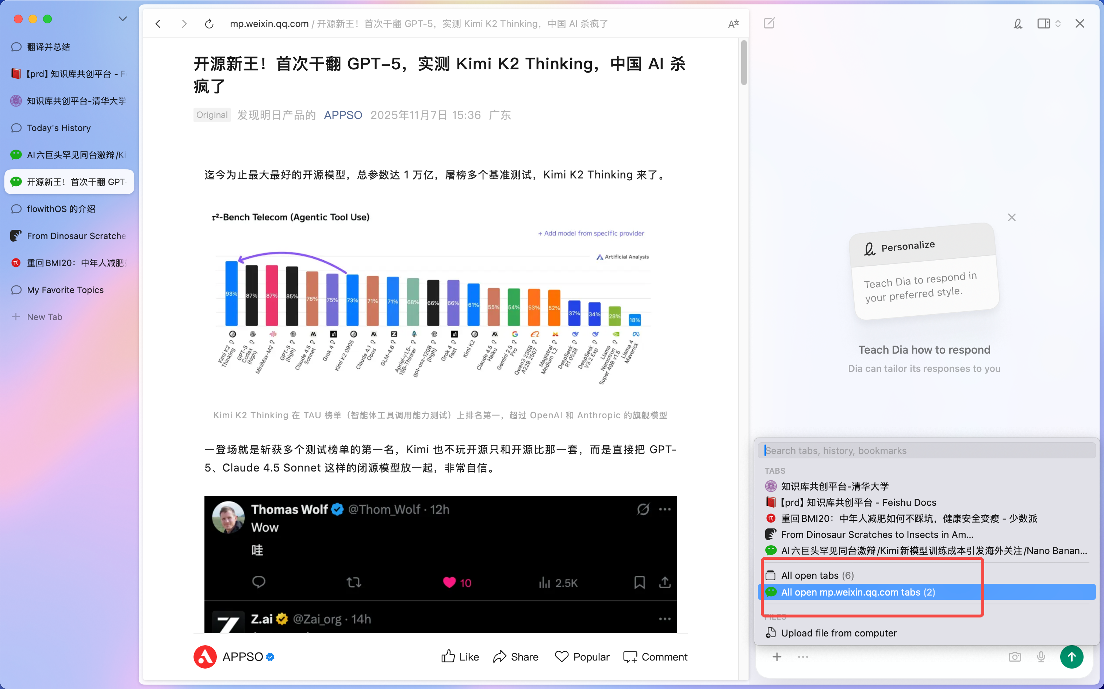Click the camera screenshot icon in chat box

click(1015, 657)
